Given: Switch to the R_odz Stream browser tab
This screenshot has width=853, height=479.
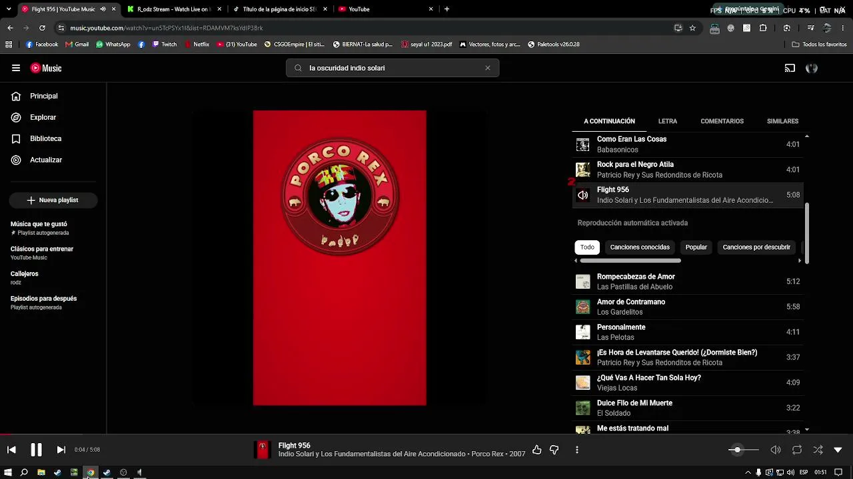Looking at the screenshot, I should coord(173,9).
